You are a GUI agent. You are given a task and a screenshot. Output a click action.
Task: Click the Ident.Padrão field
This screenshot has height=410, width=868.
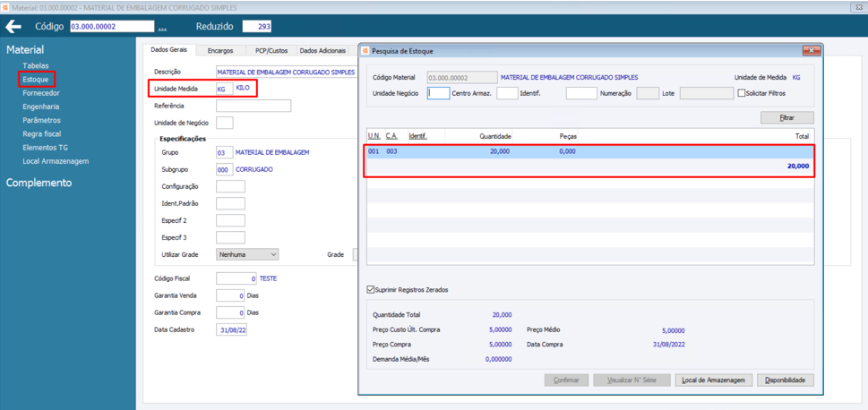(230, 203)
